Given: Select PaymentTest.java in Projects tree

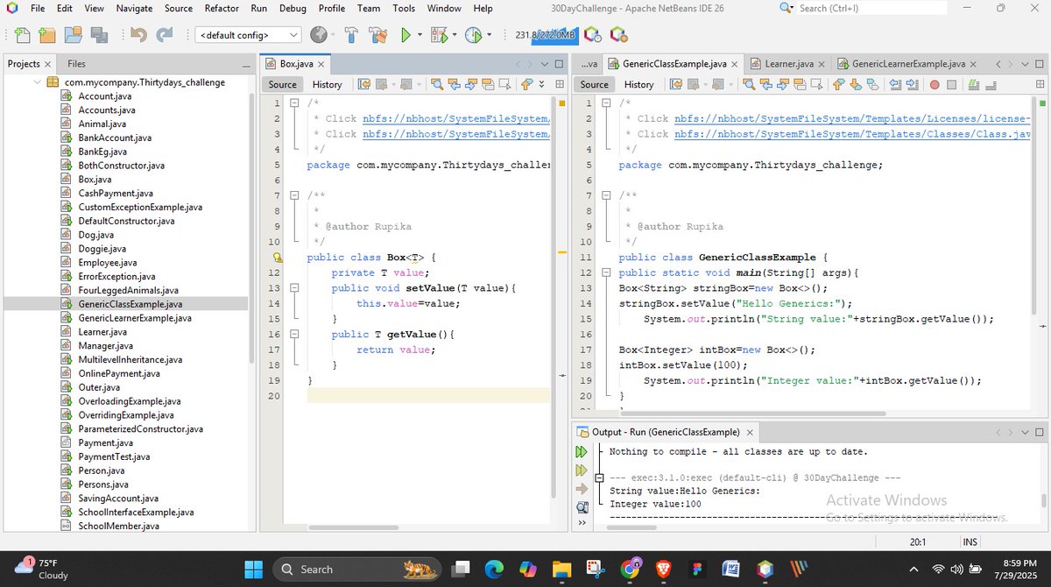Looking at the screenshot, I should 114,456.
